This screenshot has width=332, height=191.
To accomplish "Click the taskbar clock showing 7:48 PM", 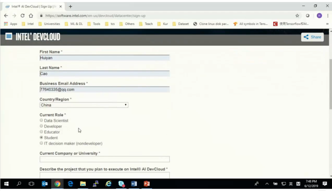I will pos(311,184).
